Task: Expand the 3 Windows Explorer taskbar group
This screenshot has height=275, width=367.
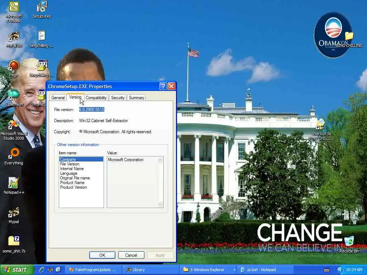Action: pyautogui.click(x=209, y=270)
